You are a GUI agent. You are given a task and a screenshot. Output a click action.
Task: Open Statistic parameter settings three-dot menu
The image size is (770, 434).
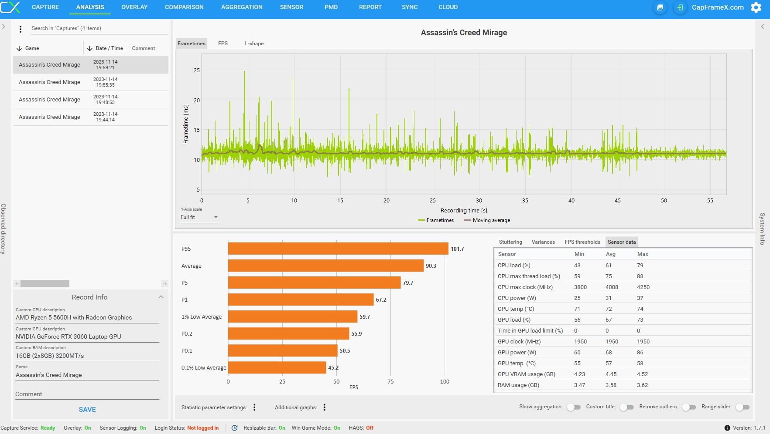point(254,407)
